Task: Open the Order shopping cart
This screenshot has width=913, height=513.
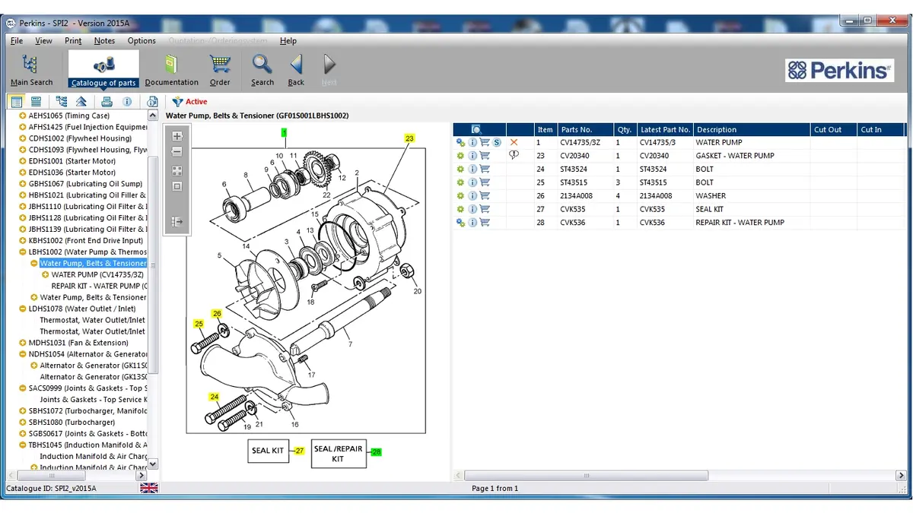Action: [x=220, y=70]
